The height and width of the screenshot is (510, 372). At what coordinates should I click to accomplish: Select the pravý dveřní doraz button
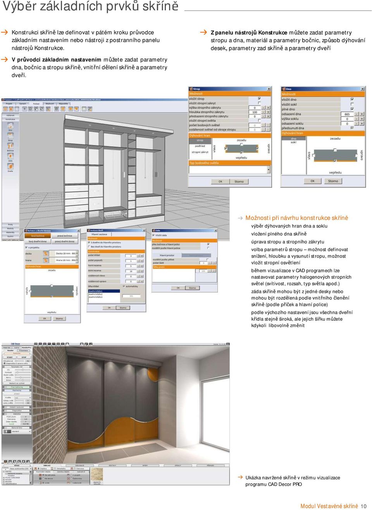(65, 241)
